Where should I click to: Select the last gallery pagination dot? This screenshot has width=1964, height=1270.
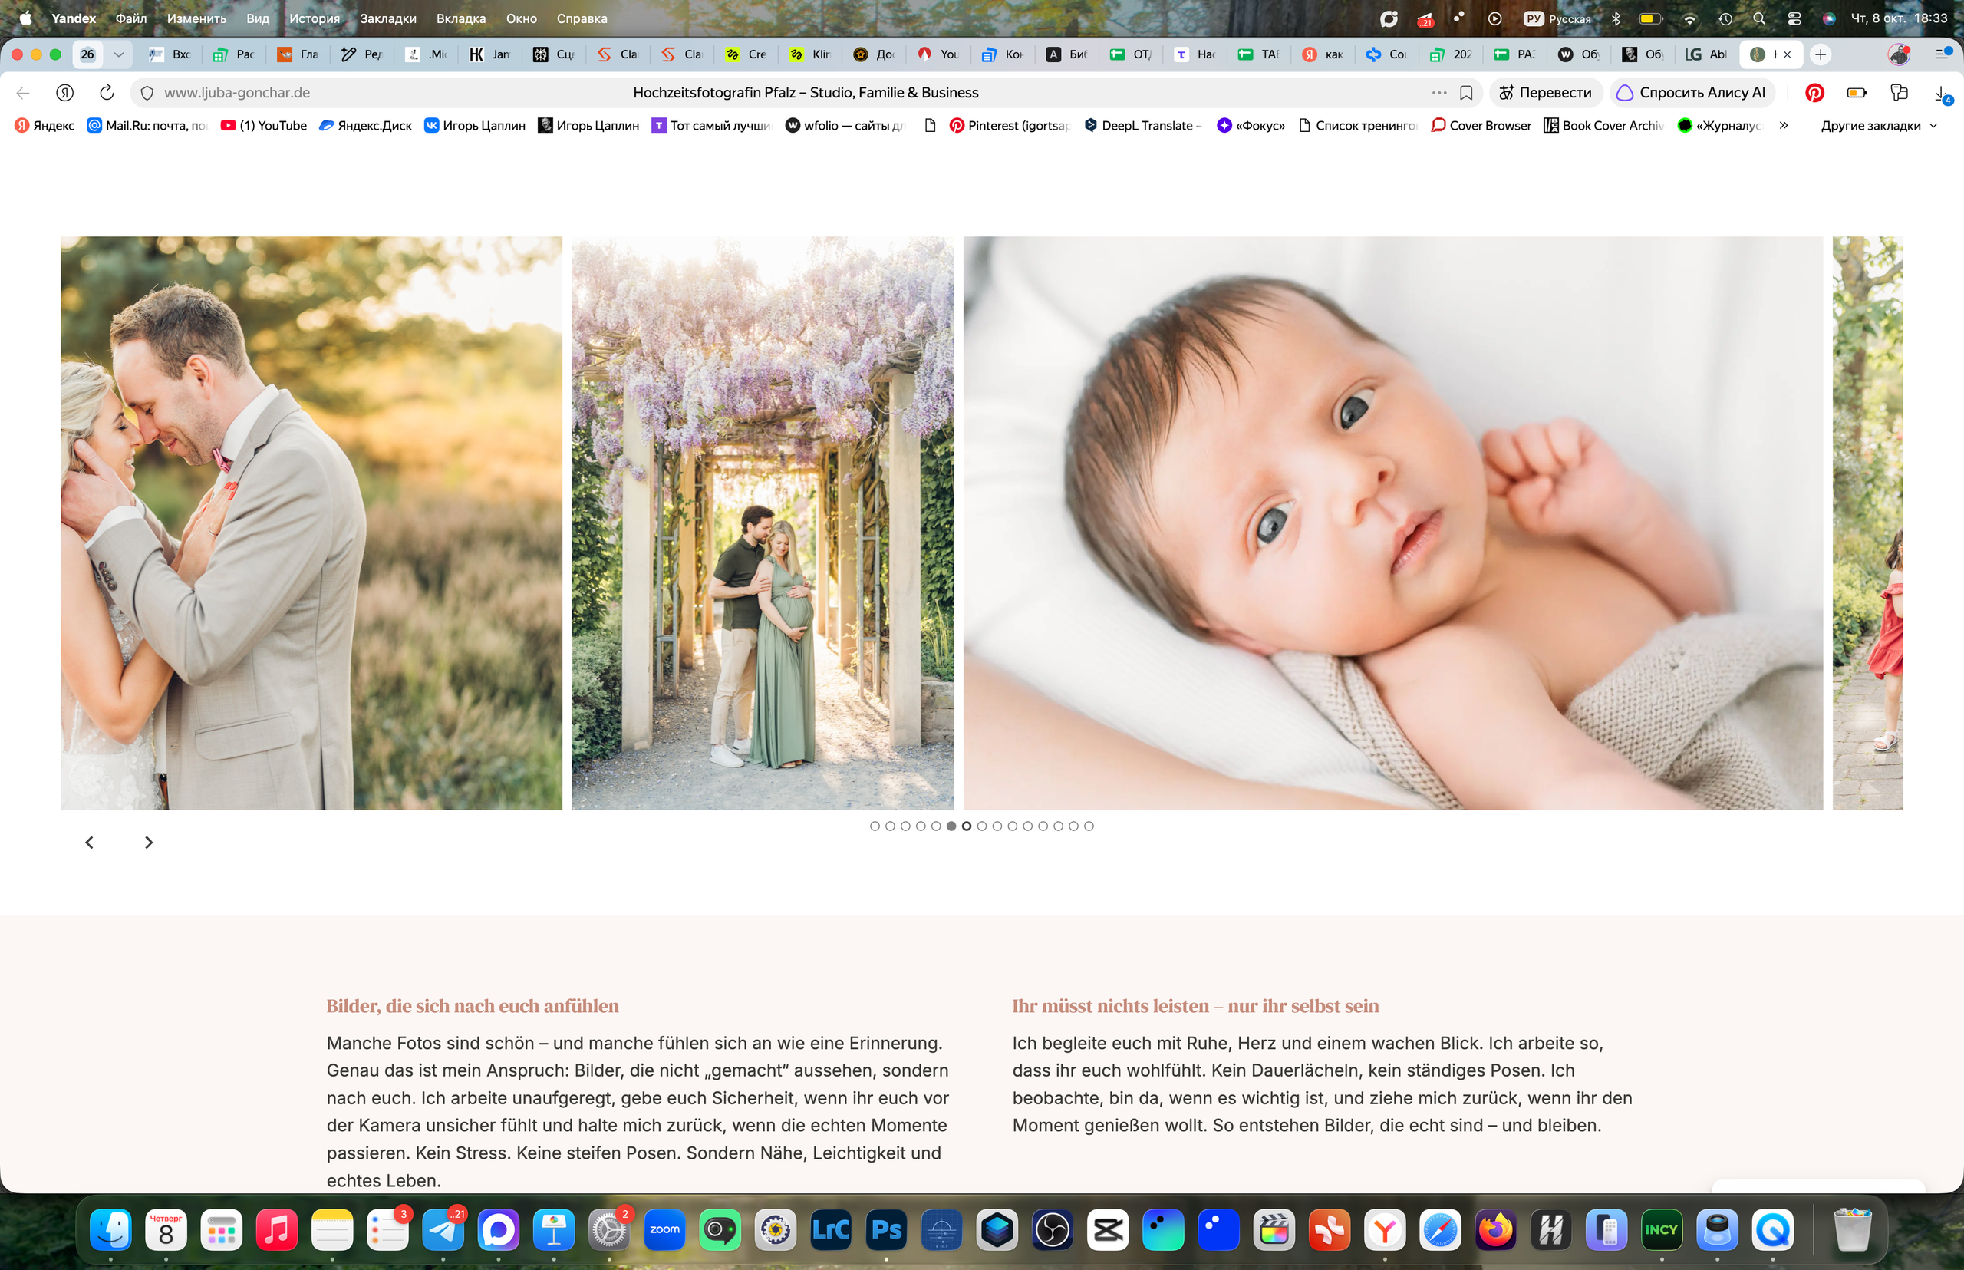(x=1089, y=826)
